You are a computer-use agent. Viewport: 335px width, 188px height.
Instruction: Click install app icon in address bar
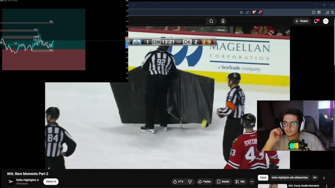241,12
